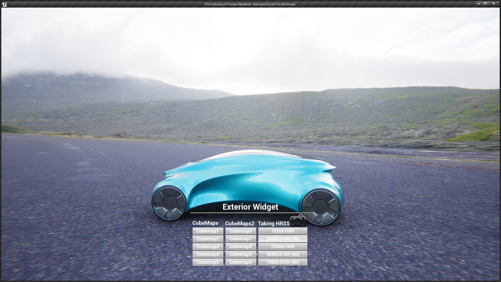Screen dimensions: 501x282
Task: Click the Cubemap0 button
Action: pos(241,262)
